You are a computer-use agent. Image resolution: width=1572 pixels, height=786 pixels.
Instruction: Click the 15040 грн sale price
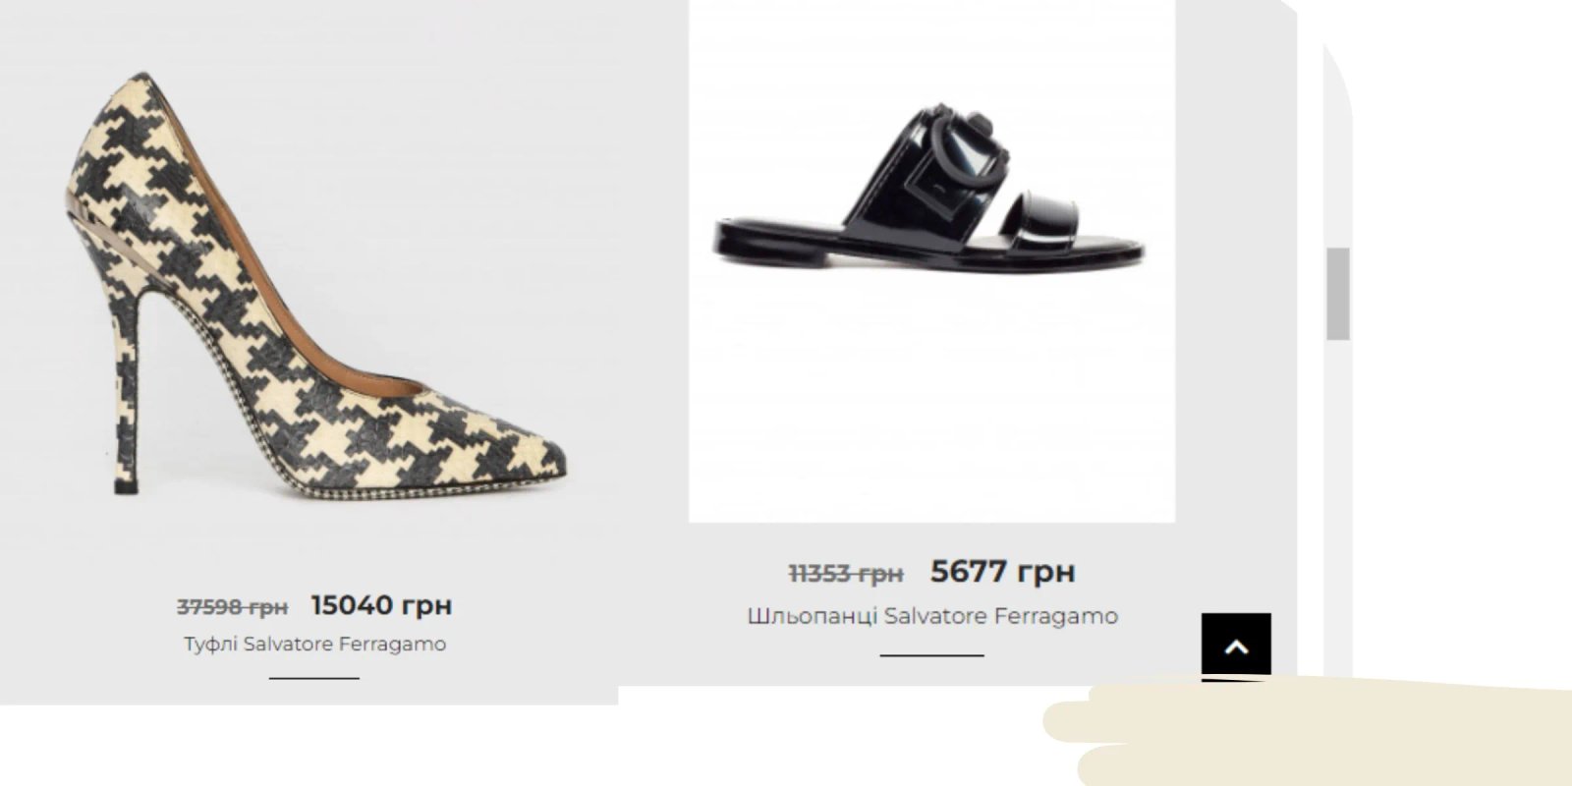click(381, 605)
